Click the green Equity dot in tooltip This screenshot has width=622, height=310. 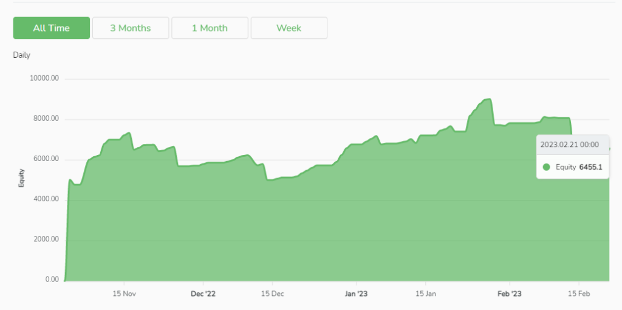pos(547,167)
